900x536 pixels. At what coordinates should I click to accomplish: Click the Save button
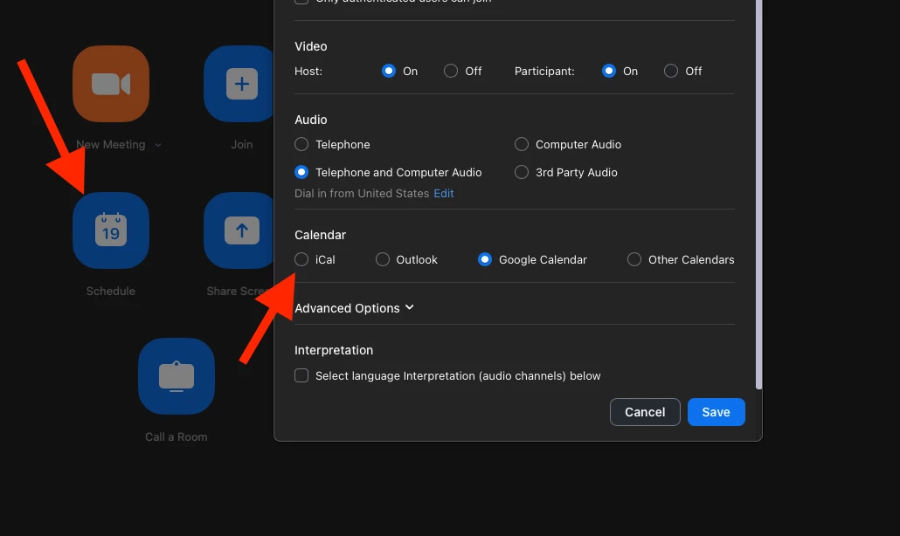coord(716,412)
